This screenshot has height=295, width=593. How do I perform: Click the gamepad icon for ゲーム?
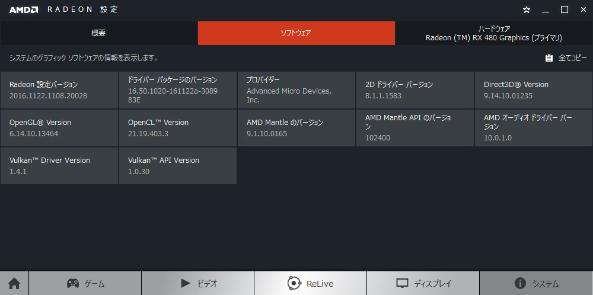(x=72, y=283)
